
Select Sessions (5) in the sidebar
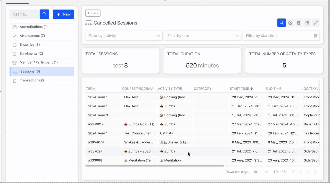[42, 72]
